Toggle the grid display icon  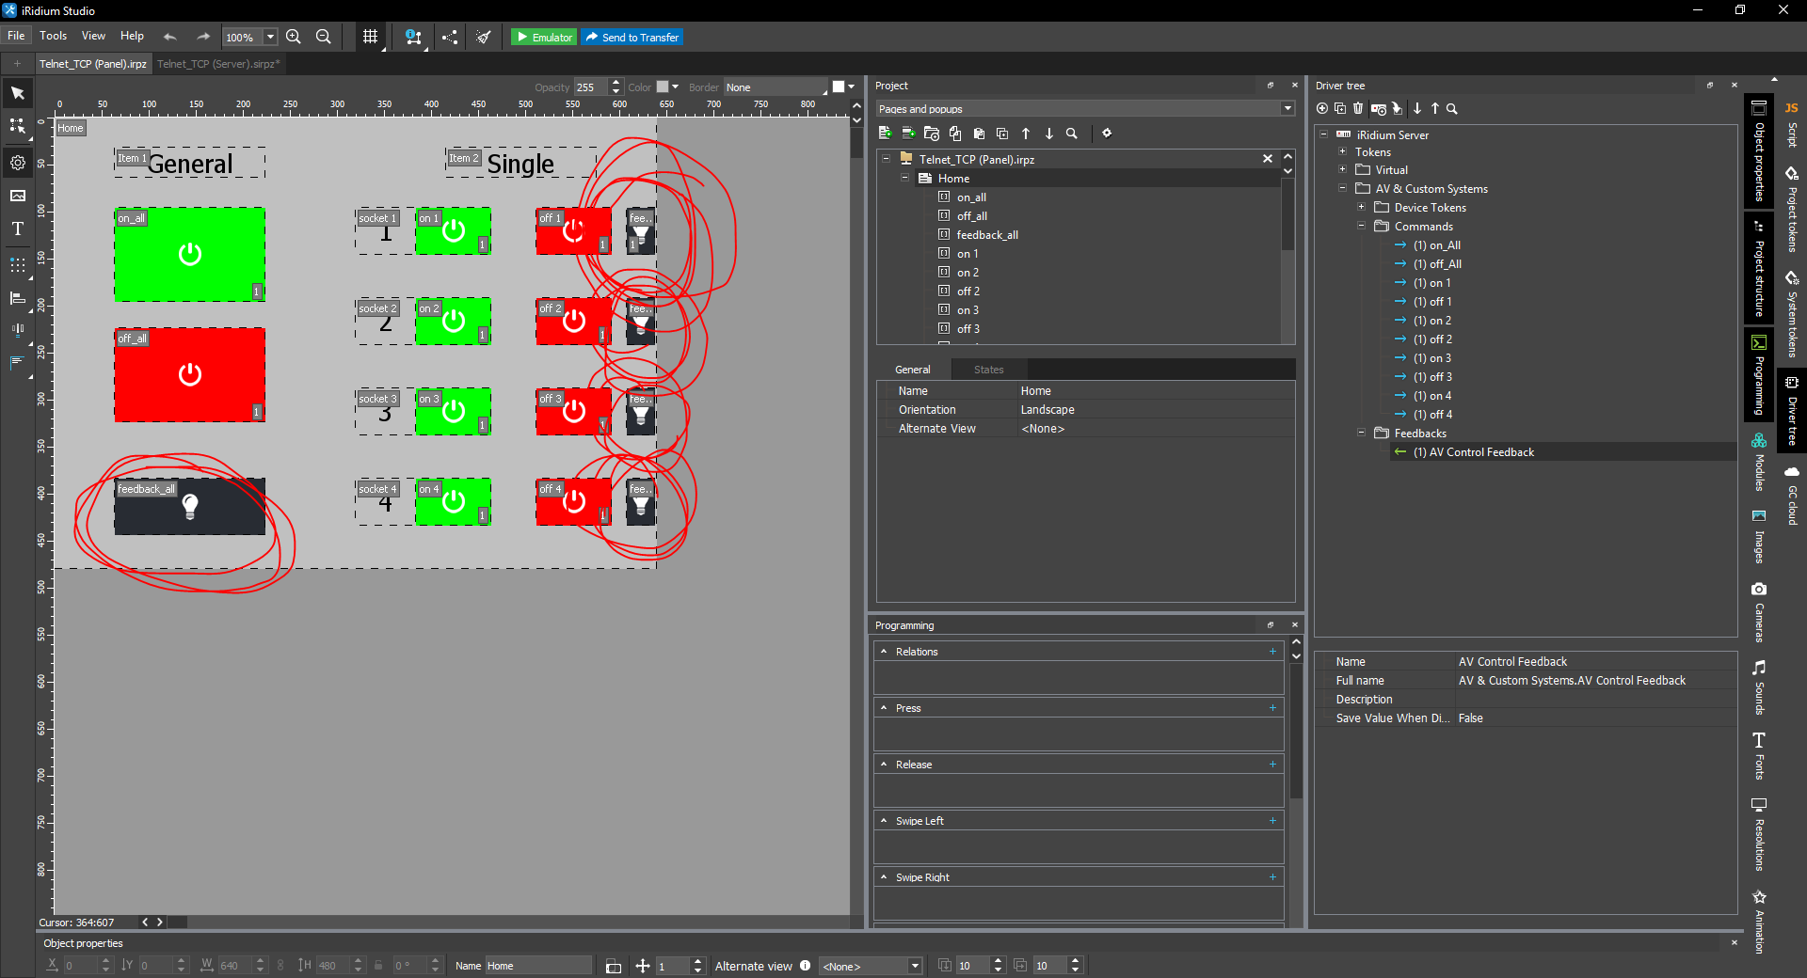click(370, 37)
